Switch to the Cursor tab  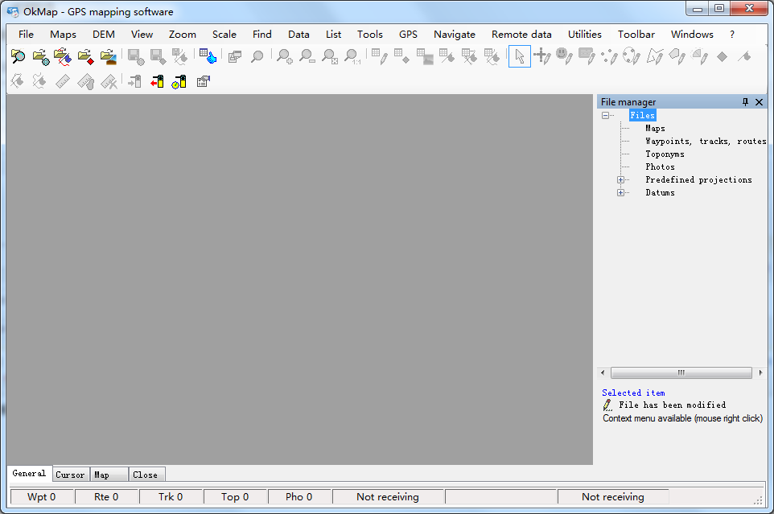point(70,475)
